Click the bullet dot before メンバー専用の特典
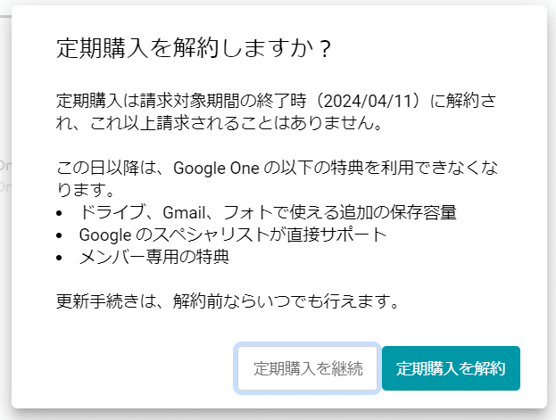This screenshot has height=420, width=556. click(x=60, y=258)
